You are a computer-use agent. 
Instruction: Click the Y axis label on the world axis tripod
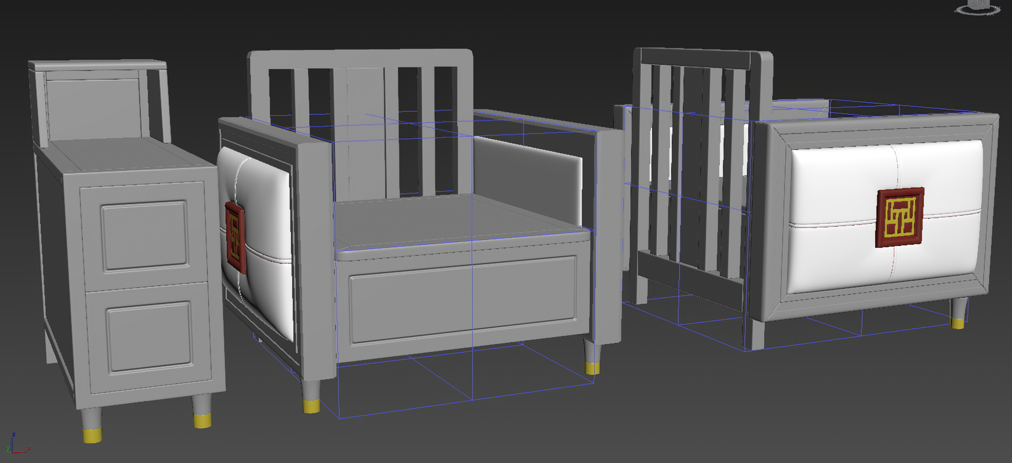[x=8, y=448]
